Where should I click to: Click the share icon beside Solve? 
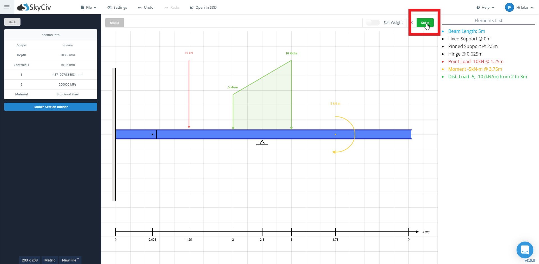coord(412,22)
